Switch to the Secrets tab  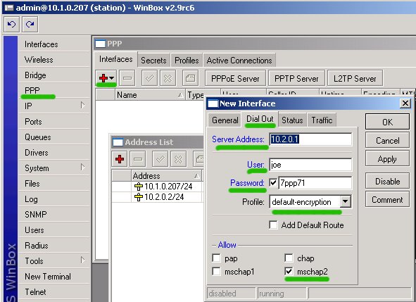pos(153,61)
